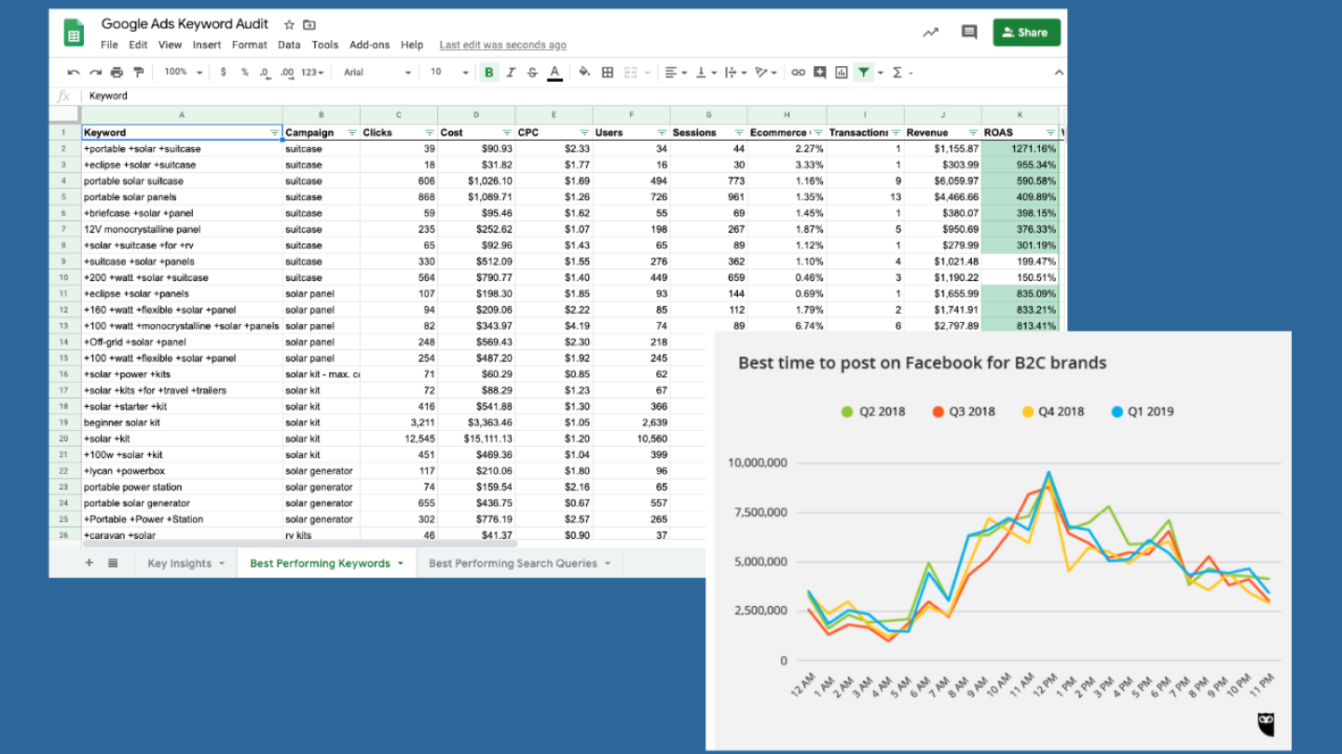Open the more number formats 123 dropdown
Screen dimensions: 1342x754
point(314,73)
